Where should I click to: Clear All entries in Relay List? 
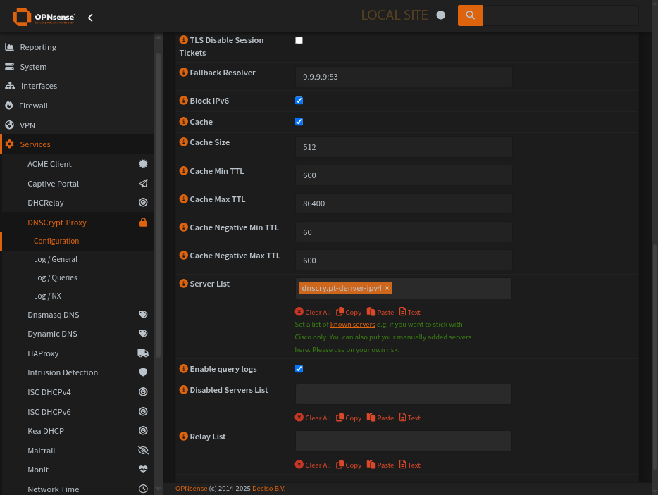point(313,465)
